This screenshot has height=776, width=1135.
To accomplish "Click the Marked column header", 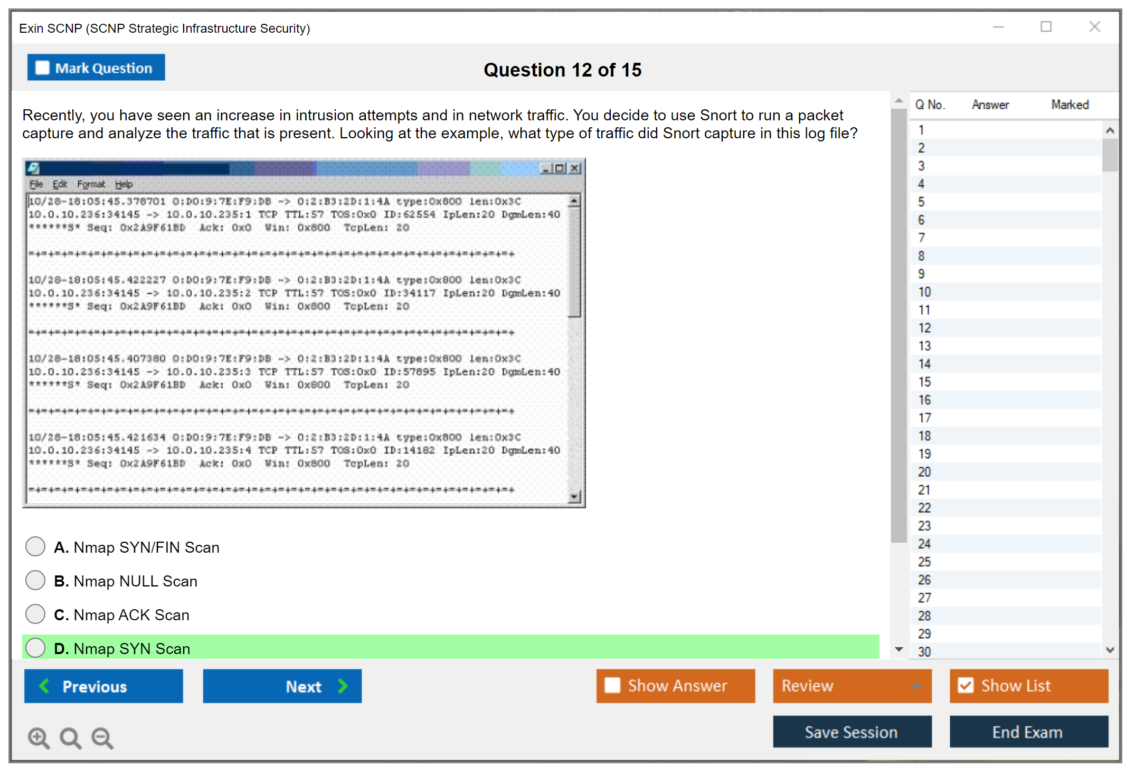I will [1070, 105].
